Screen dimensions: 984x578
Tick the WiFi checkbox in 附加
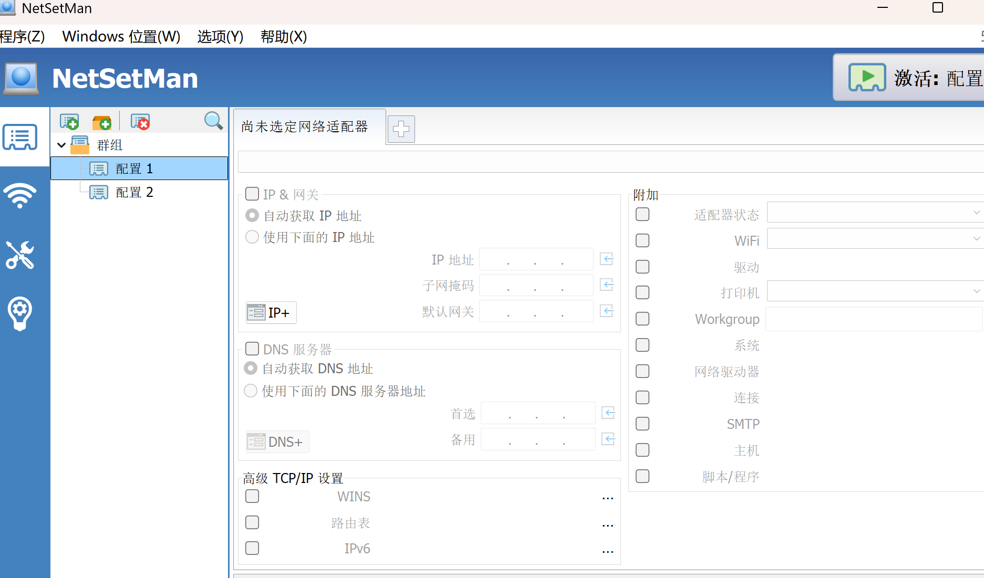[643, 240]
